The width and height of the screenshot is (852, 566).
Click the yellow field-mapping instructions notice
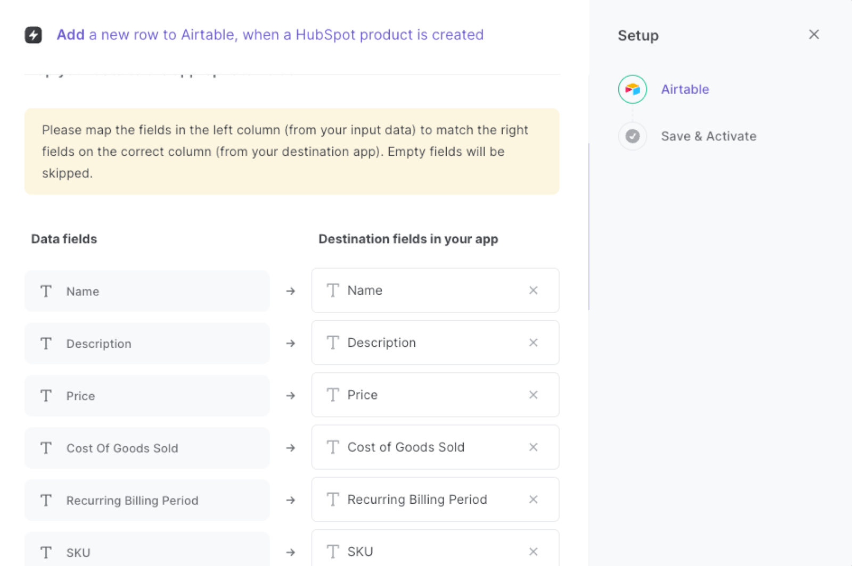coord(292,152)
